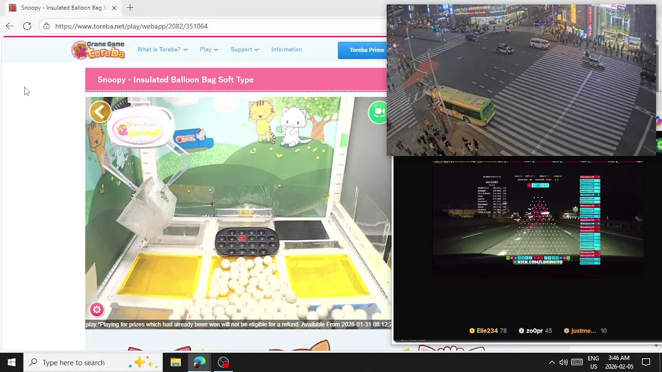
Task: Switch camera with the green camera icon
Action: tap(378, 113)
